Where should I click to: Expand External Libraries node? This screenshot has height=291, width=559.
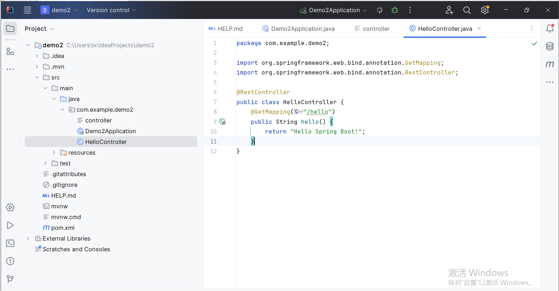[x=28, y=238]
